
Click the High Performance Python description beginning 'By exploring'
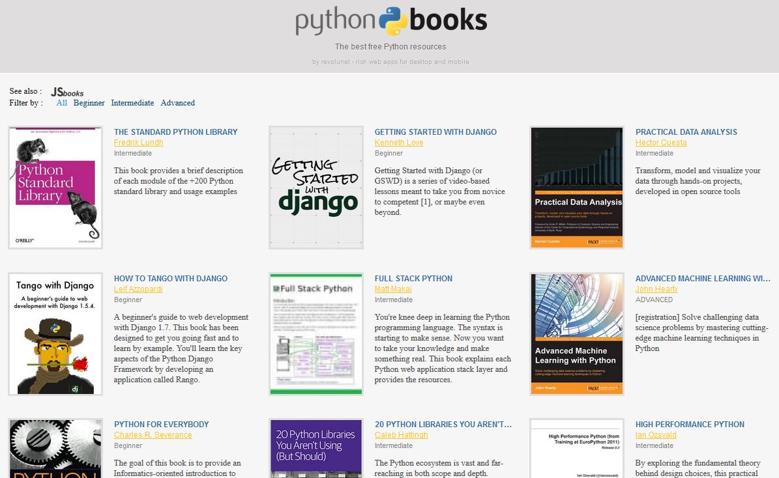coord(698,468)
